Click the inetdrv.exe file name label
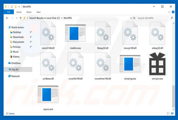This screenshot has width=178, height=120. (x=75, y=48)
